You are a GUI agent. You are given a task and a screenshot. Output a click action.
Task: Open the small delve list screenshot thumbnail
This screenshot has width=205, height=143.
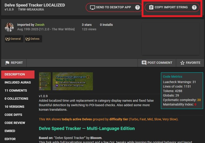[45, 81]
